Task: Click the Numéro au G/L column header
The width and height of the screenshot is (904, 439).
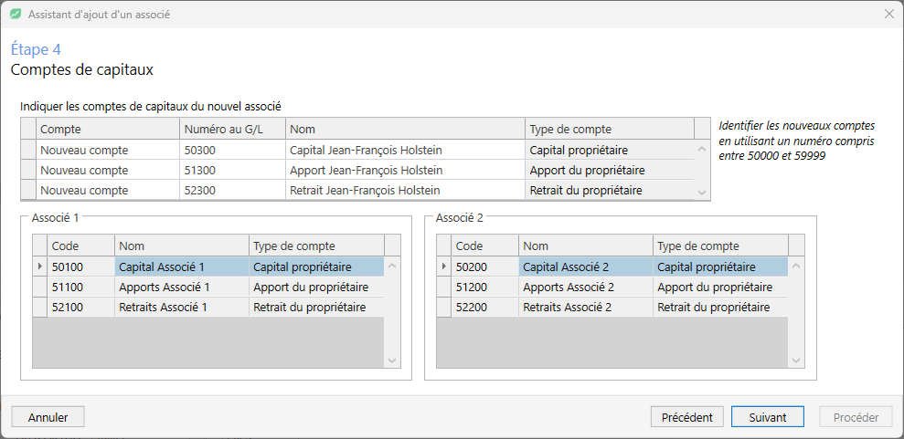Action: [232, 130]
